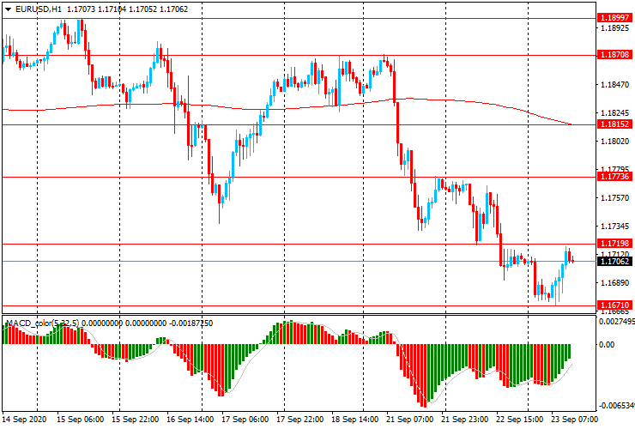635x429 pixels.
Task: Select the 1.18020 price scale value
Action: 615,141
